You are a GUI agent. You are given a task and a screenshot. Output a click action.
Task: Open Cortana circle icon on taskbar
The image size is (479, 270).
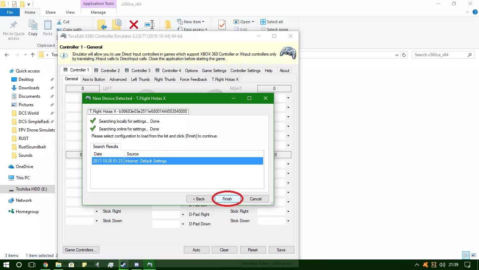[x=19, y=265]
